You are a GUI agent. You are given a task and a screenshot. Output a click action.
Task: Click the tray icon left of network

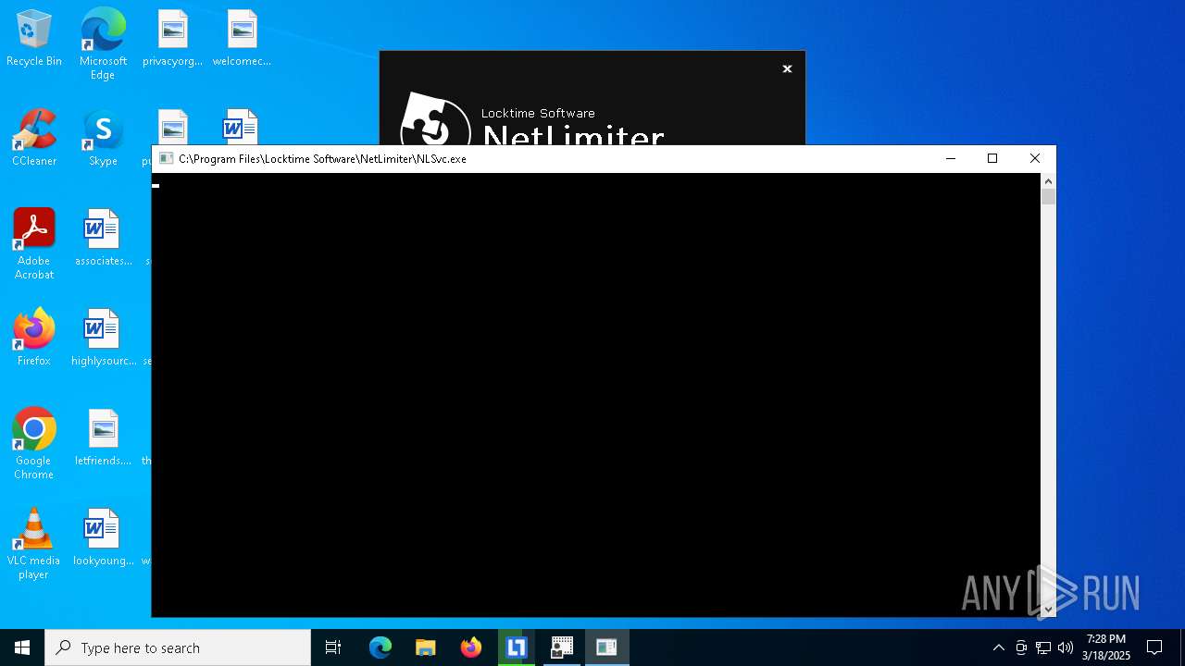click(1021, 647)
